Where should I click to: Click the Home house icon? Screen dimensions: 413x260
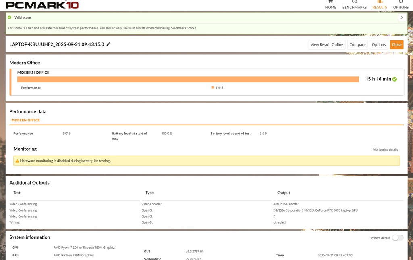(331, 2)
